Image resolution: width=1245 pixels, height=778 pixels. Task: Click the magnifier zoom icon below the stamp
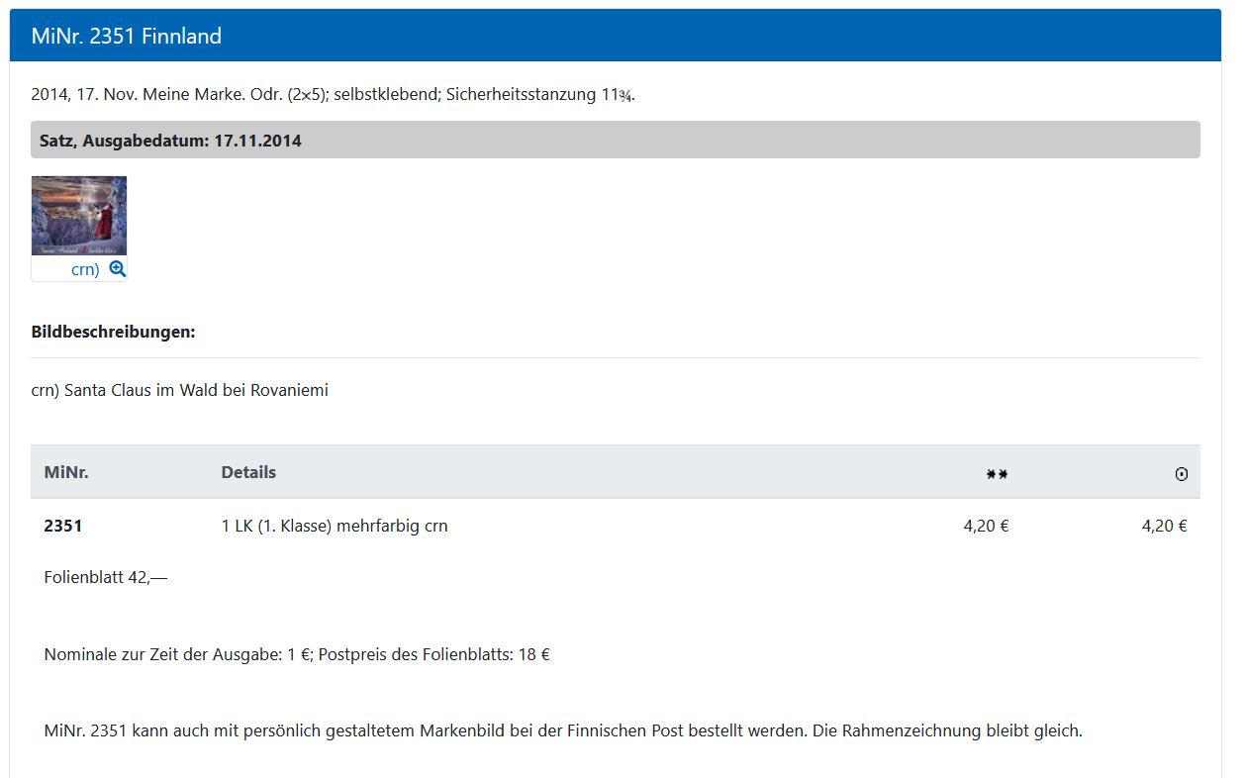coord(117,269)
